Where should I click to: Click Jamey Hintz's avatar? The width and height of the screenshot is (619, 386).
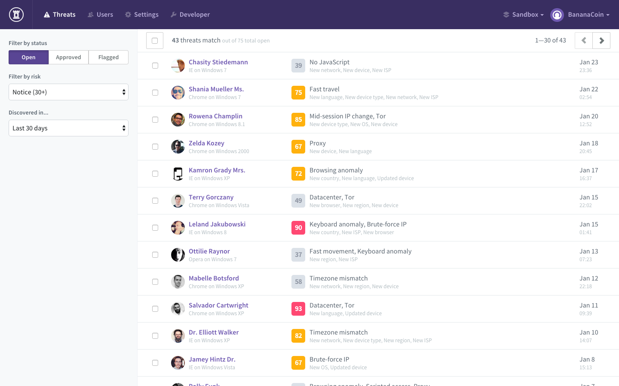[x=178, y=363]
